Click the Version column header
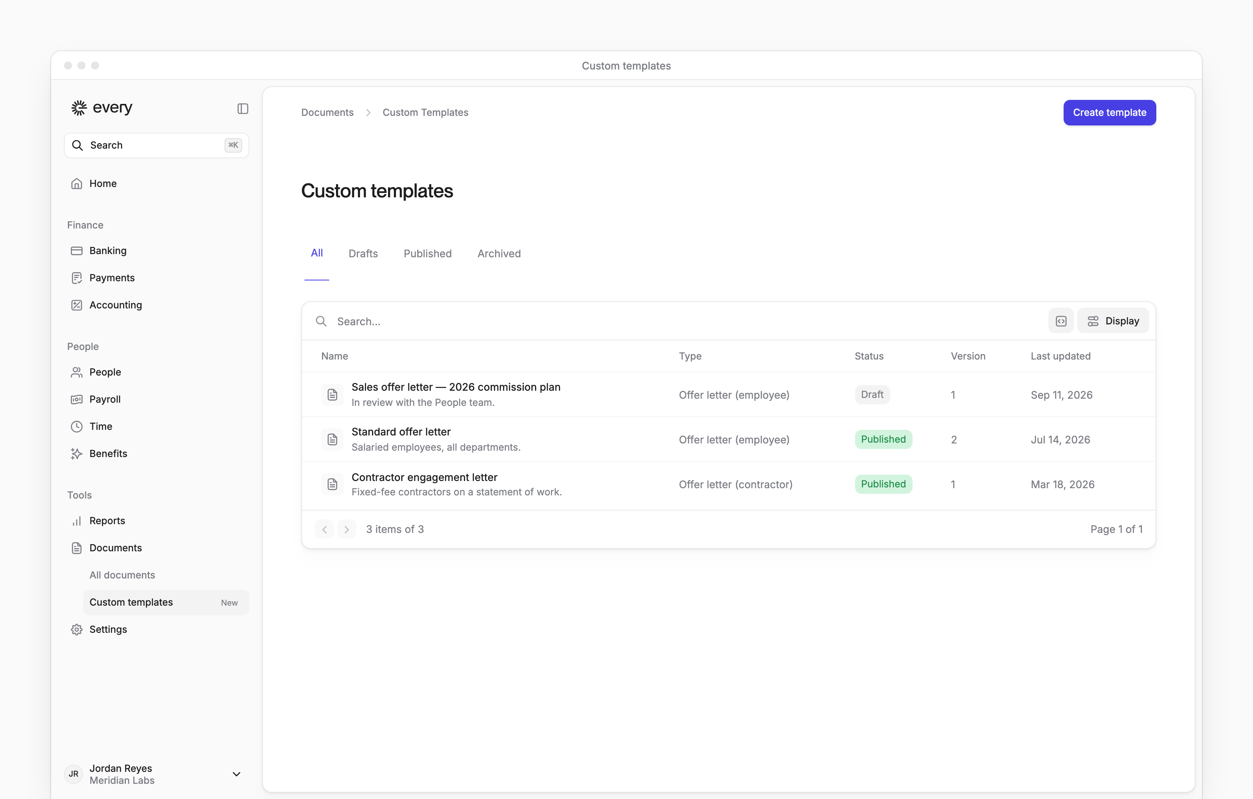 (x=968, y=356)
